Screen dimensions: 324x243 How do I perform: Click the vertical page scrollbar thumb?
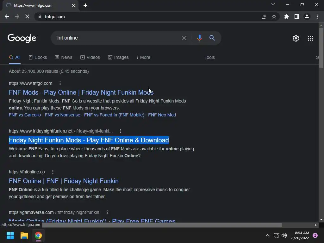click(321, 47)
